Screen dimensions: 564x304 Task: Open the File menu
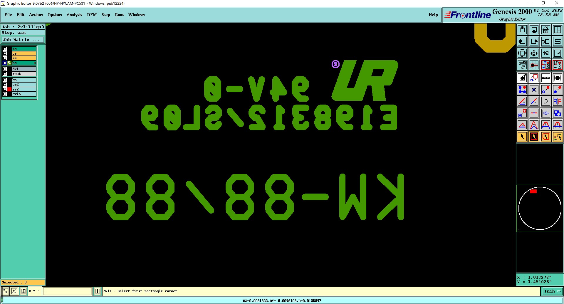[x=8, y=15]
